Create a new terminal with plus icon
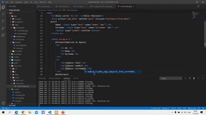The width and height of the screenshot is (206, 115). tap(185, 78)
